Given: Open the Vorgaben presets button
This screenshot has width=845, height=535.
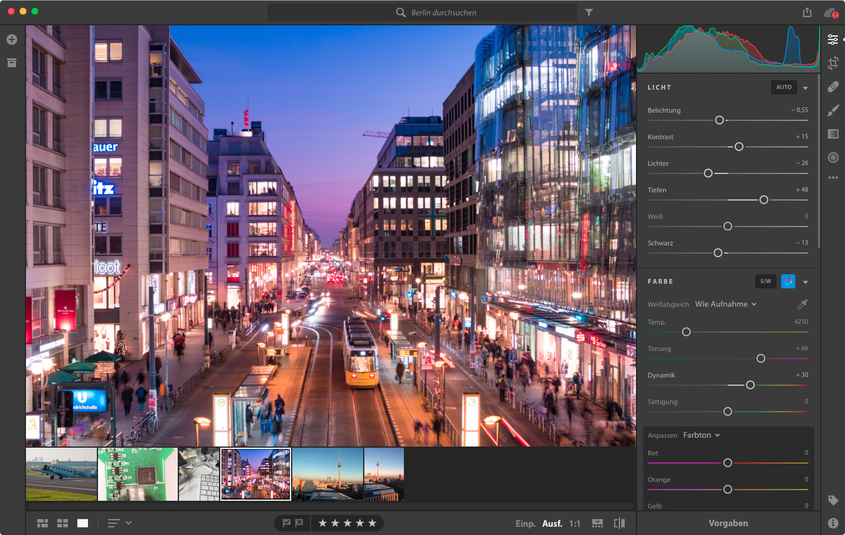Looking at the screenshot, I should point(728,523).
